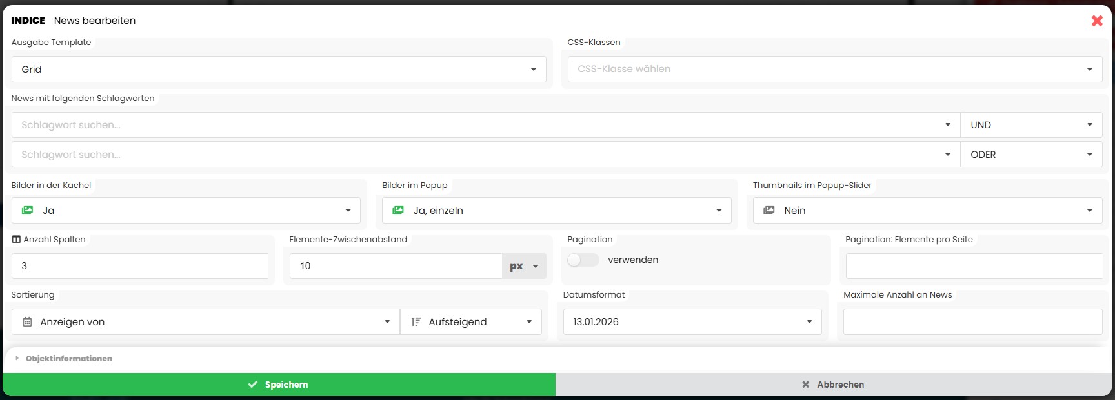
Task: Click the columns icon beside Anzahl Spalten
Action: tap(16, 240)
